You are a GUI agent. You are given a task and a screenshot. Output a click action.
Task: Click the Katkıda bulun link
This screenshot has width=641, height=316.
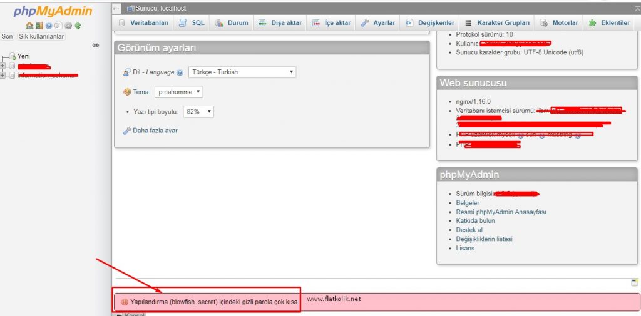476,220
